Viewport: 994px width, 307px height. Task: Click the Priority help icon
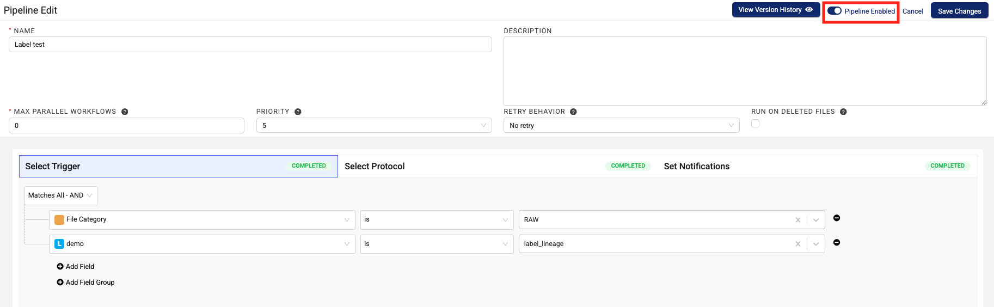[x=298, y=112]
